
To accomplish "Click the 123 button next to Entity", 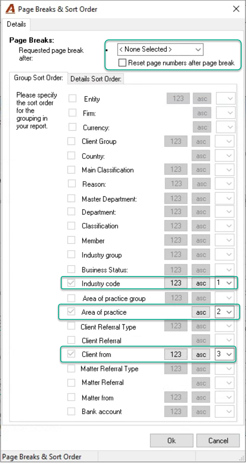I will point(178,98).
